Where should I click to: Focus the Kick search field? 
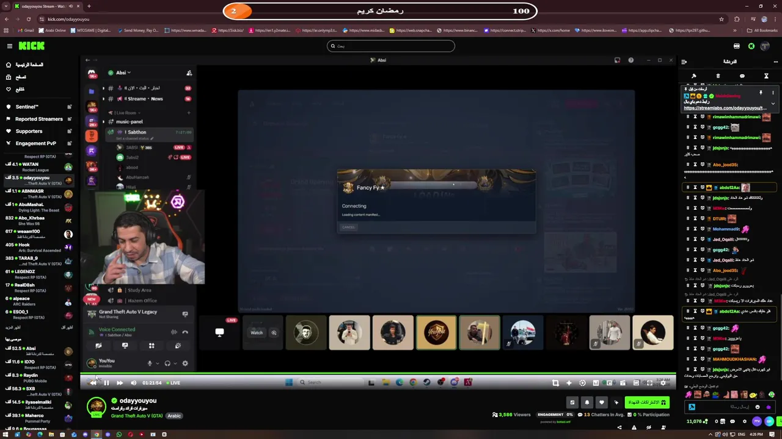pyautogui.click(x=391, y=46)
